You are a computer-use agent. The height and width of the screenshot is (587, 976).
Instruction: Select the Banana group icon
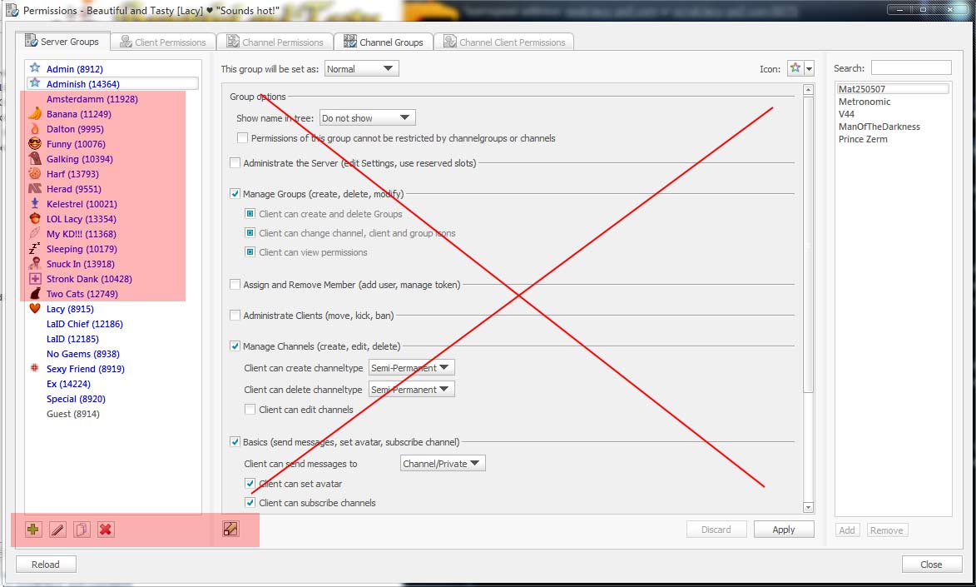click(35, 114)
